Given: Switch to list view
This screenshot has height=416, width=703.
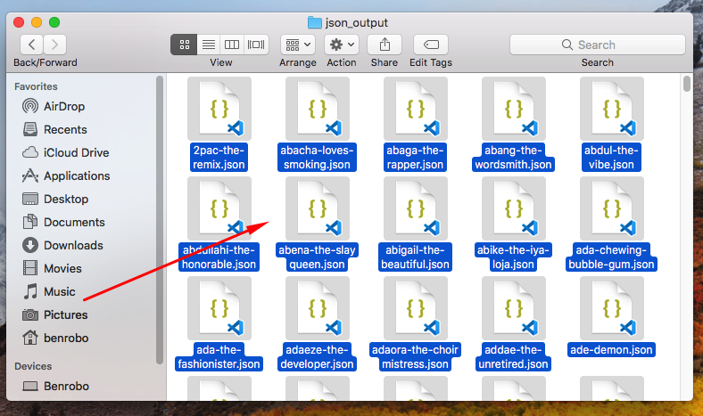Looking at the screenshot, I should tap(209, 45).
